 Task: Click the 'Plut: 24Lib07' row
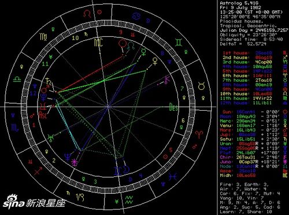click(x=254, y=153)
